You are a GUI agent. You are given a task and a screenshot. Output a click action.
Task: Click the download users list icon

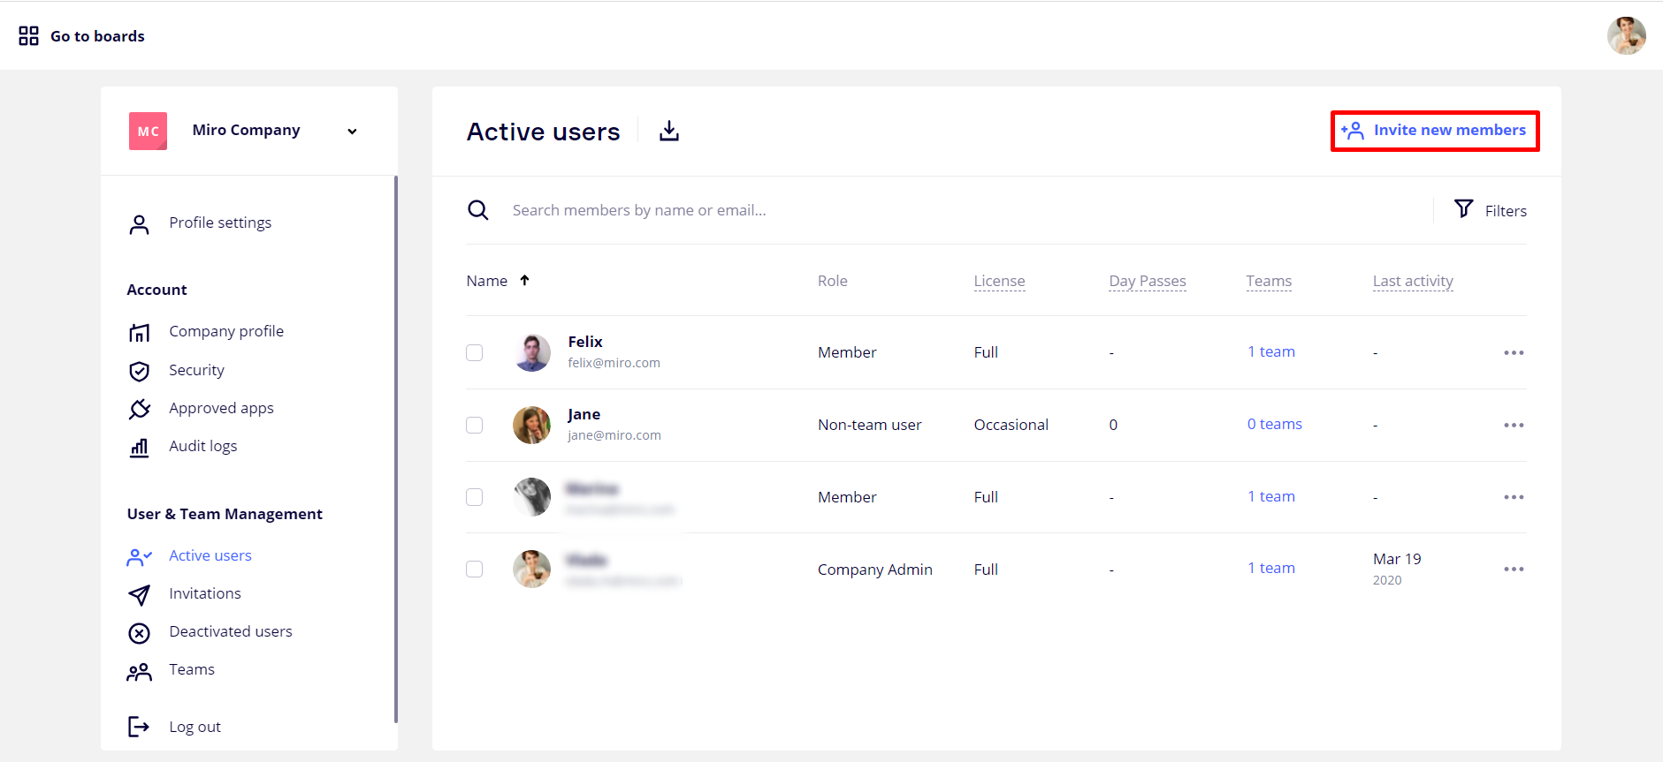669,132
